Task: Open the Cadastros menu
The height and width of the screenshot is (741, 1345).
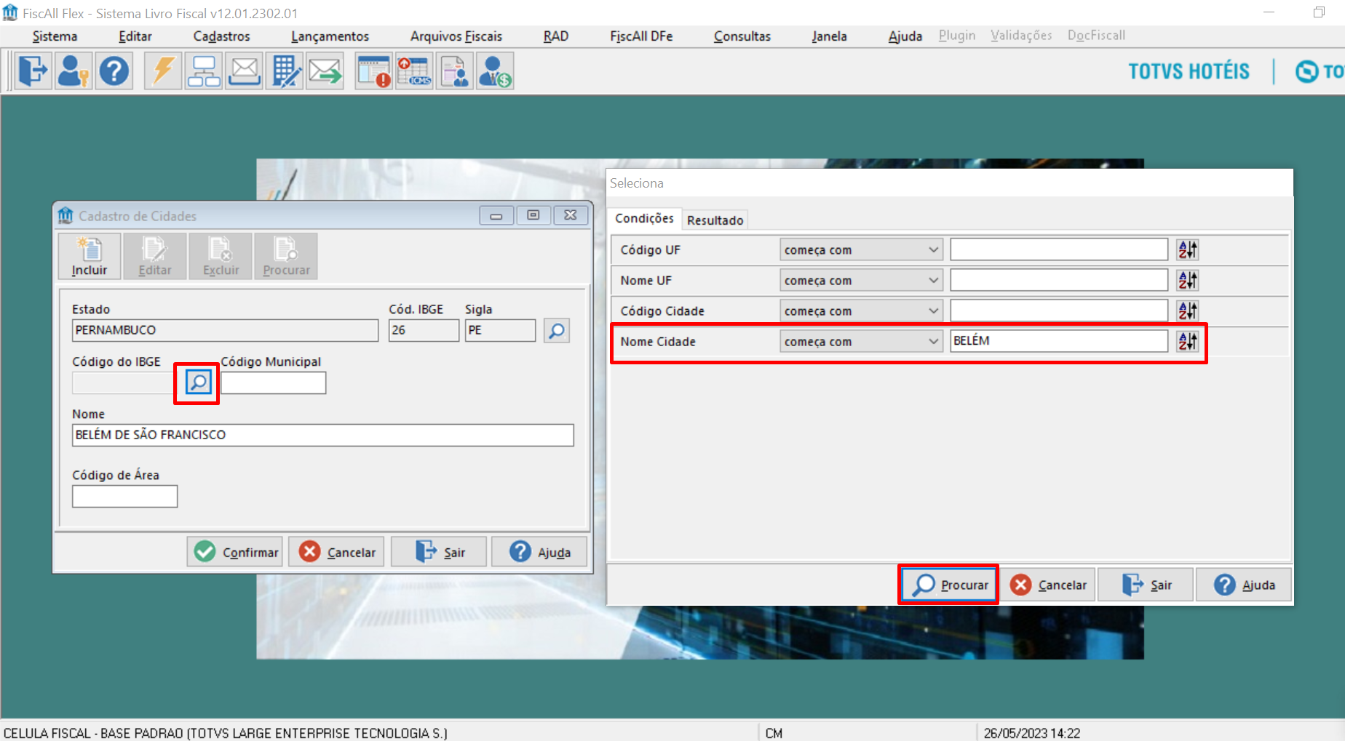Action: click(x=221, y=36)
